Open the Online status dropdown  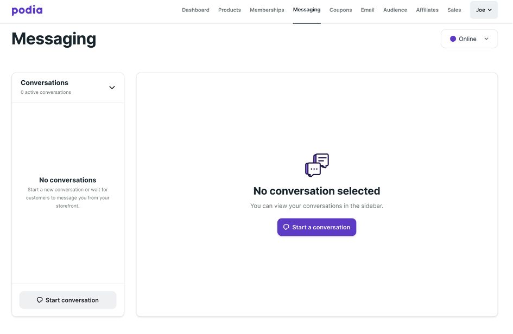pyautogui.click(x=469, y=39)
